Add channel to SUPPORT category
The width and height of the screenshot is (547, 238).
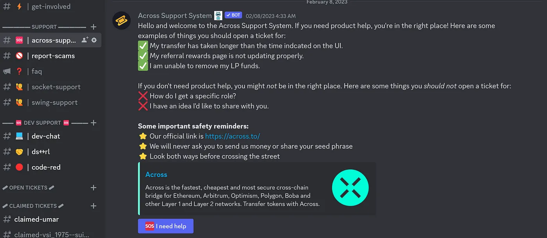[x=93, y=27]
